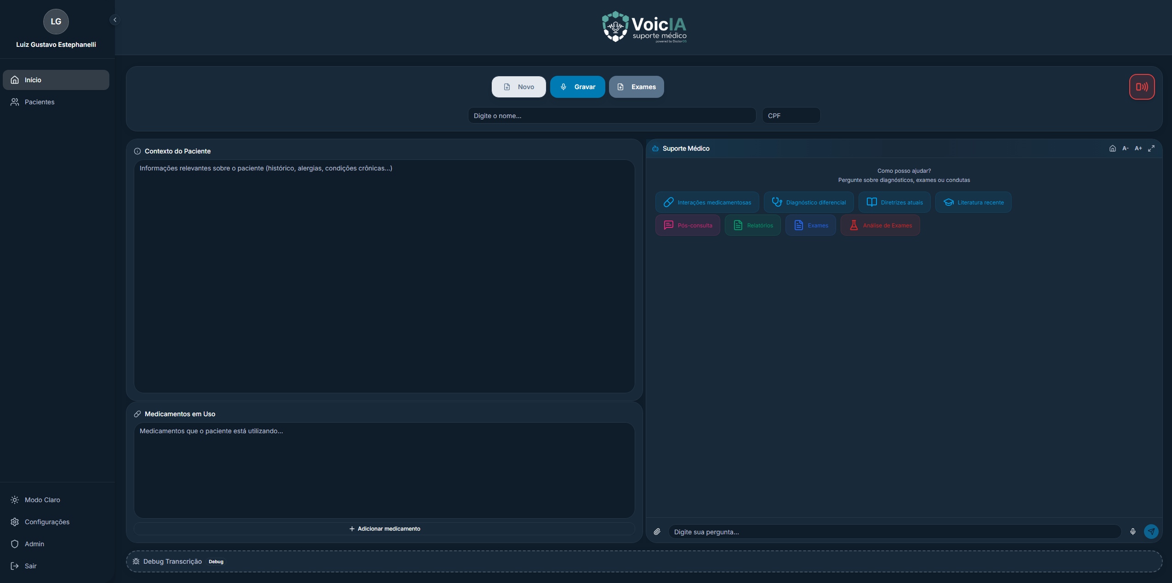Click Sair to log out
Viewport: 1172px width, 583px height.
tap(56, 566)
